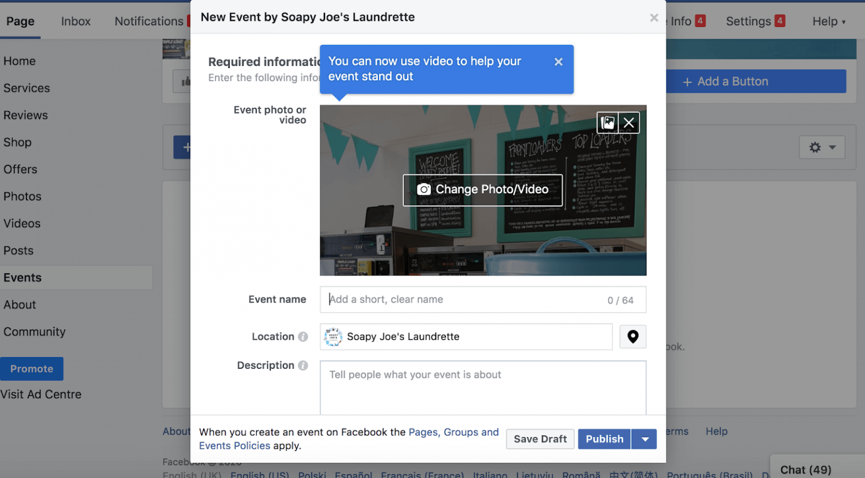865x478 pixels.
Task: Open the Notifications tab
Action: 149,21
